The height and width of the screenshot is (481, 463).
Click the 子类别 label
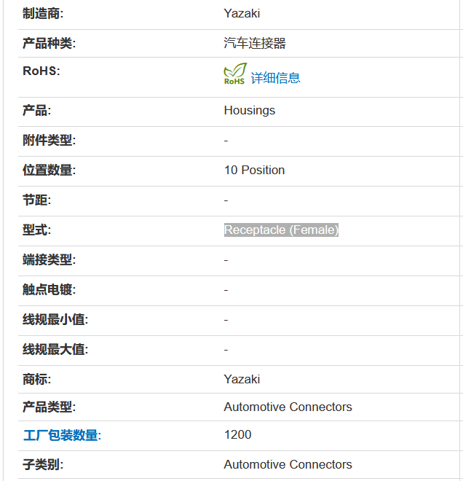[x=43, y=465]
